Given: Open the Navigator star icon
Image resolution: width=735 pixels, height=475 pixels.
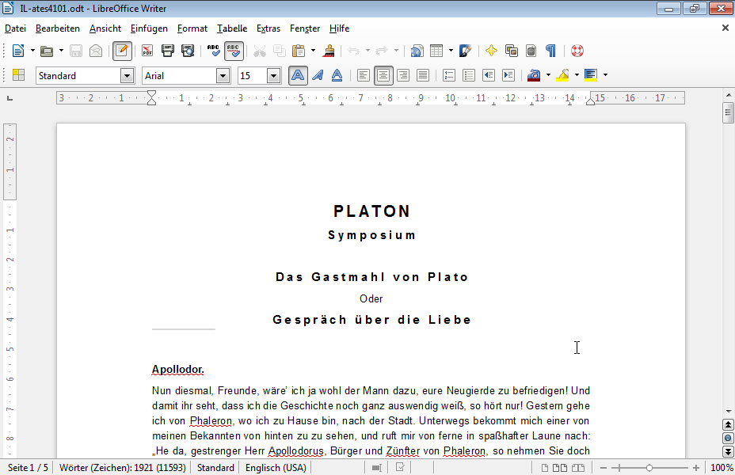Looking at the screenshot, I should tap(491, 51).
